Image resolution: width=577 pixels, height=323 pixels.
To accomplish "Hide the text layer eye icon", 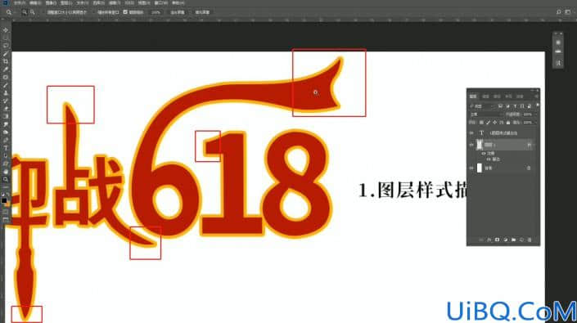I will click(x=471, y=132).
